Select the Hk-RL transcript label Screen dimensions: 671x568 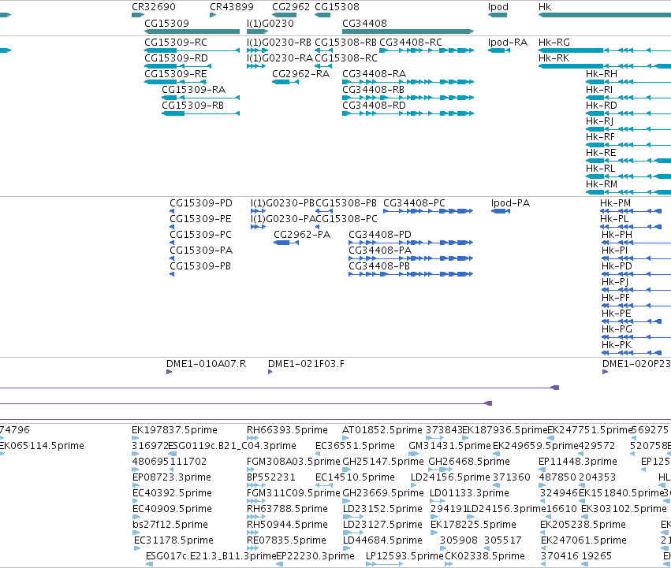[600, 169]
